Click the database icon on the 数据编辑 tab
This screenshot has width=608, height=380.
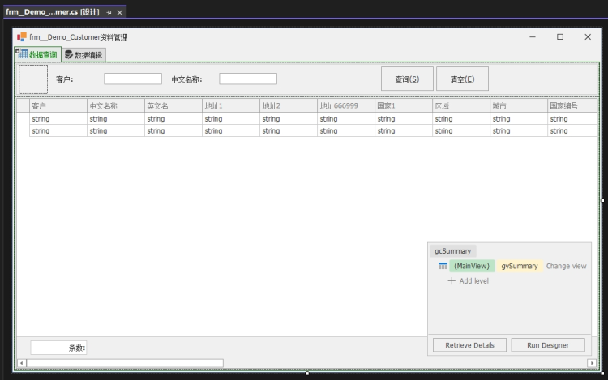(69, 55)
